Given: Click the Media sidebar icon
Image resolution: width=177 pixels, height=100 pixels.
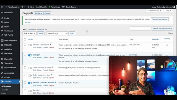Looking at the screenshot, I should click(x=2, y=22).
